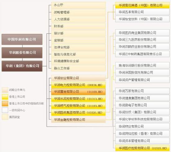Select 华润万家有限公司 box

142,91
